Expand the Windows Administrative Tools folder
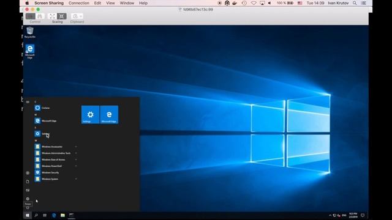Viewport: 392px width, 220px height. coord(56,153)
